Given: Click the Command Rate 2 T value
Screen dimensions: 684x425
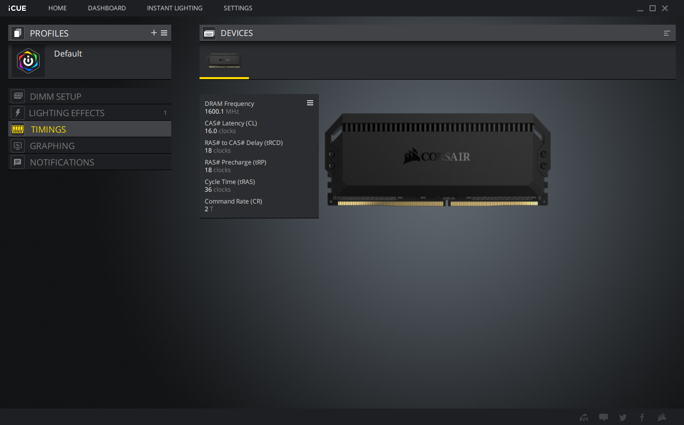Looking at the screenshot, I should [209, 209].
